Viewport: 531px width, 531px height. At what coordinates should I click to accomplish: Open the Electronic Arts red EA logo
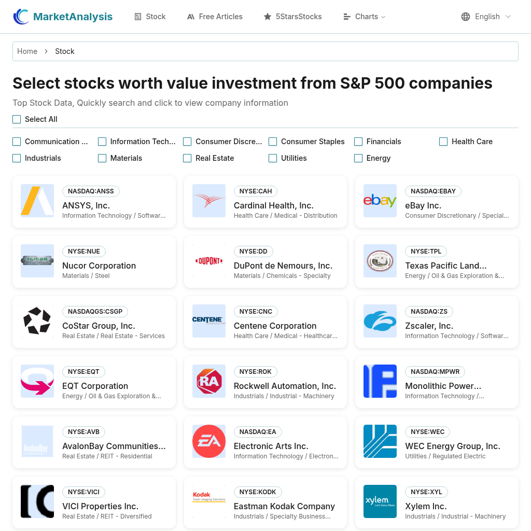click(x=209, y=441)
